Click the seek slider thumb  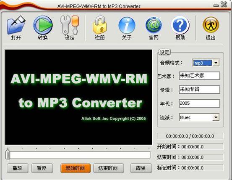[x=8, y=154]
